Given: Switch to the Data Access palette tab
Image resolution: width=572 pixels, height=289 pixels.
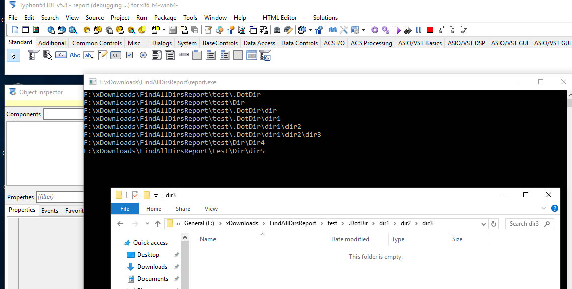Looking at the screenshot, I should [x=259, y=43].
